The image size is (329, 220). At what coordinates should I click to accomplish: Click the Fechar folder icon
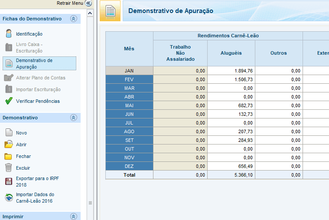coord(9,156)
